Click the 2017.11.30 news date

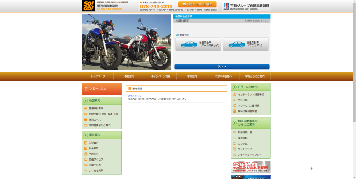tap(135, 96)
